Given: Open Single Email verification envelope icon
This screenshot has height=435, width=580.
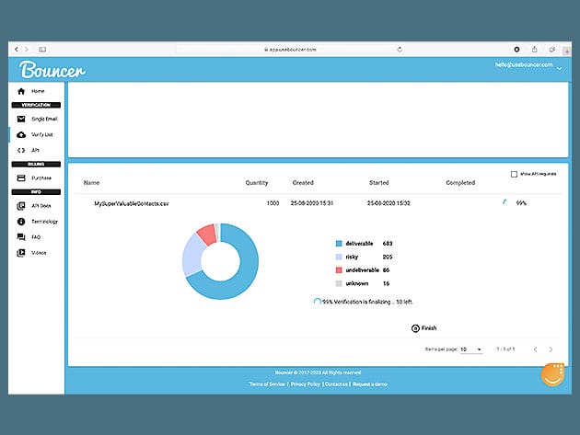Looking at the screenshot, I should (x=21, y=120).
